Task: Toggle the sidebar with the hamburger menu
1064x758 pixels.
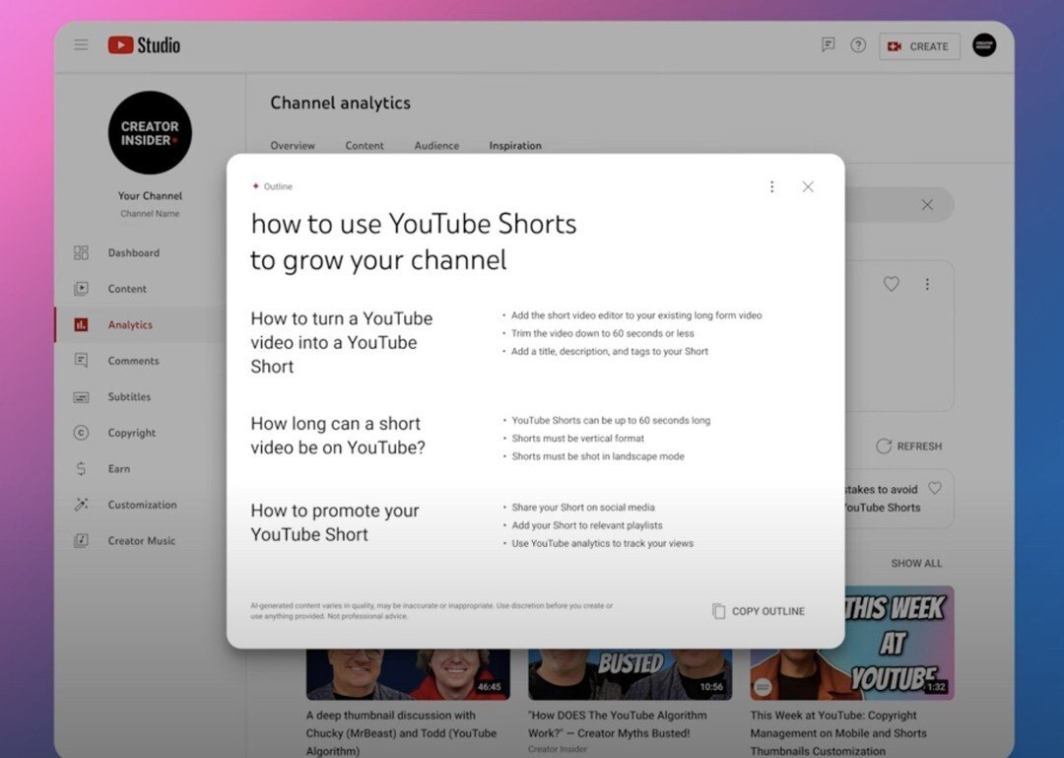Action: click(81, 45)
